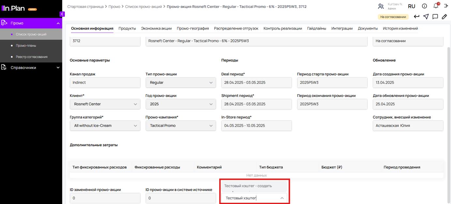Click the Тип фиксированных расходов column header
Image resolution: width=451 pixels, height=204 pixels.
99,167
